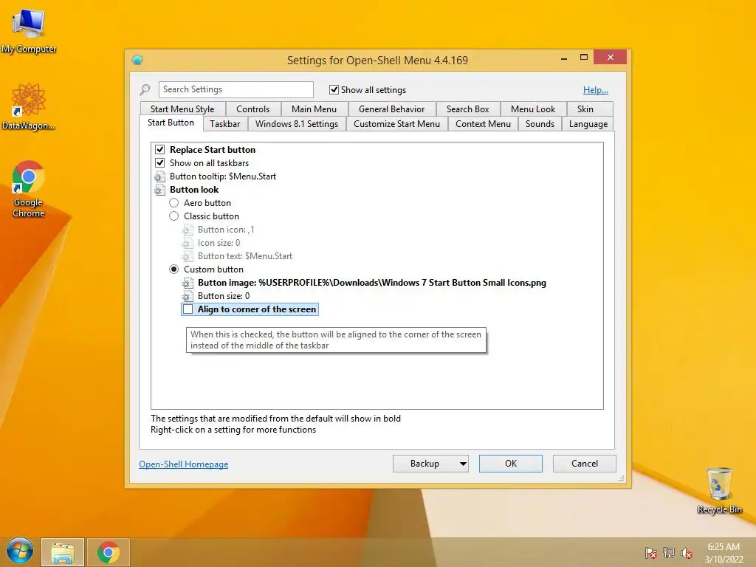This screenshot has width=756, height=567.
Task: Click gear icon beside Button look
Action: click(159, 190)
